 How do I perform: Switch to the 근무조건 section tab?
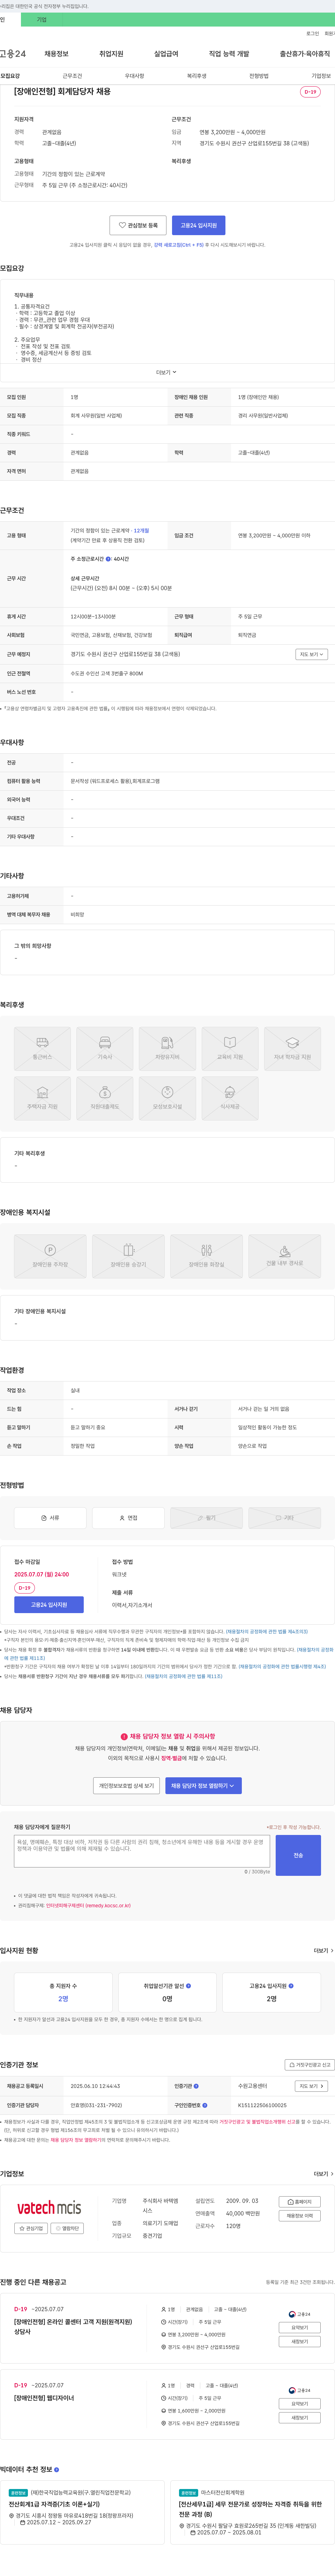coord(72,76)
